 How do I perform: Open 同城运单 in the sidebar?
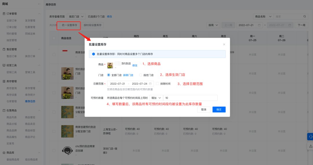tap(30, 34)
